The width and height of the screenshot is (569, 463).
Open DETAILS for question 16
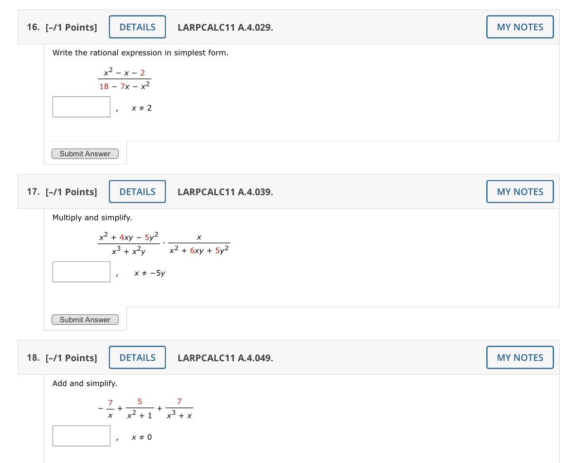(137, 27)
